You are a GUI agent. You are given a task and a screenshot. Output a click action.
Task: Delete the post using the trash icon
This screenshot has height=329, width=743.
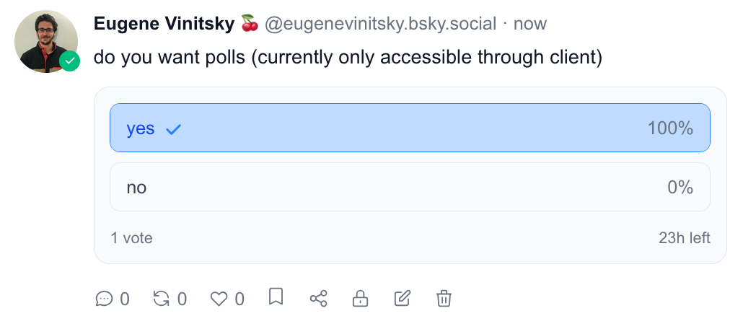tap(444, 298)
